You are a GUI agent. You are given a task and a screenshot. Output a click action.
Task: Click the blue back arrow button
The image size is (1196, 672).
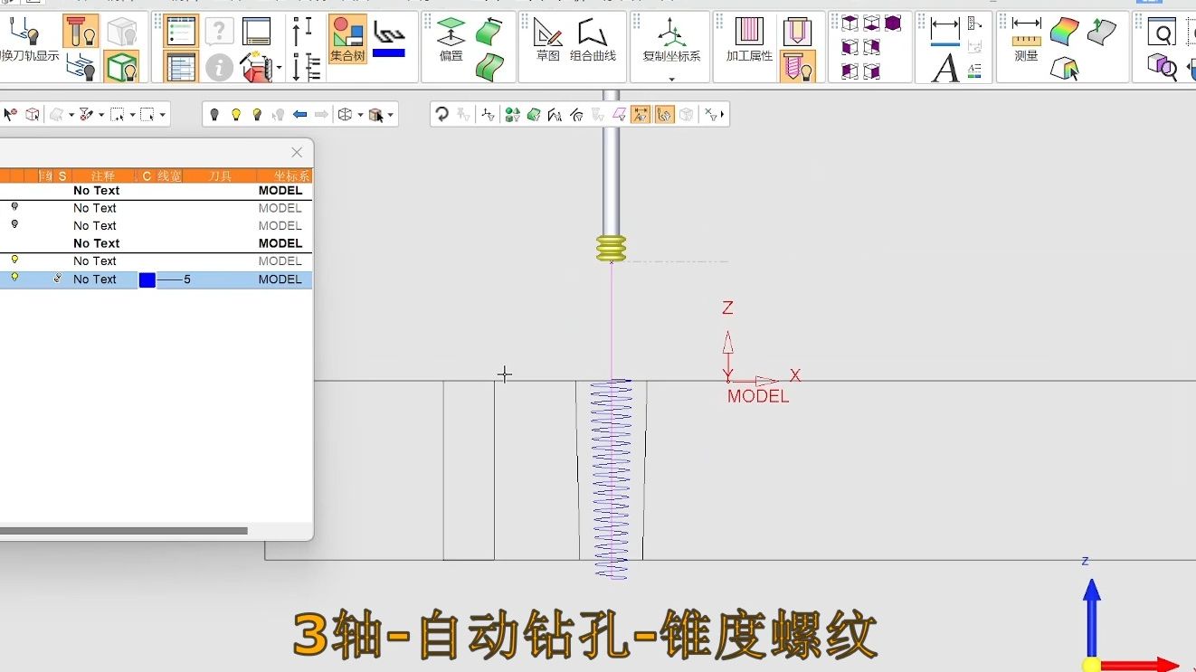click(x=299, y=115)
